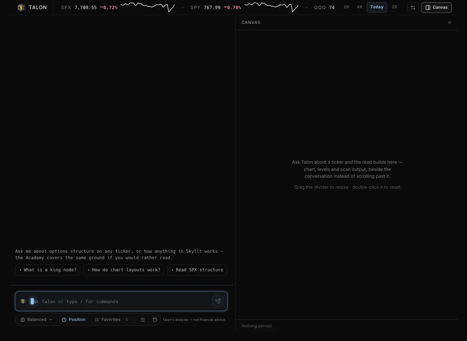
Task: Select the 1H timeframe tab
Action: 346,7
